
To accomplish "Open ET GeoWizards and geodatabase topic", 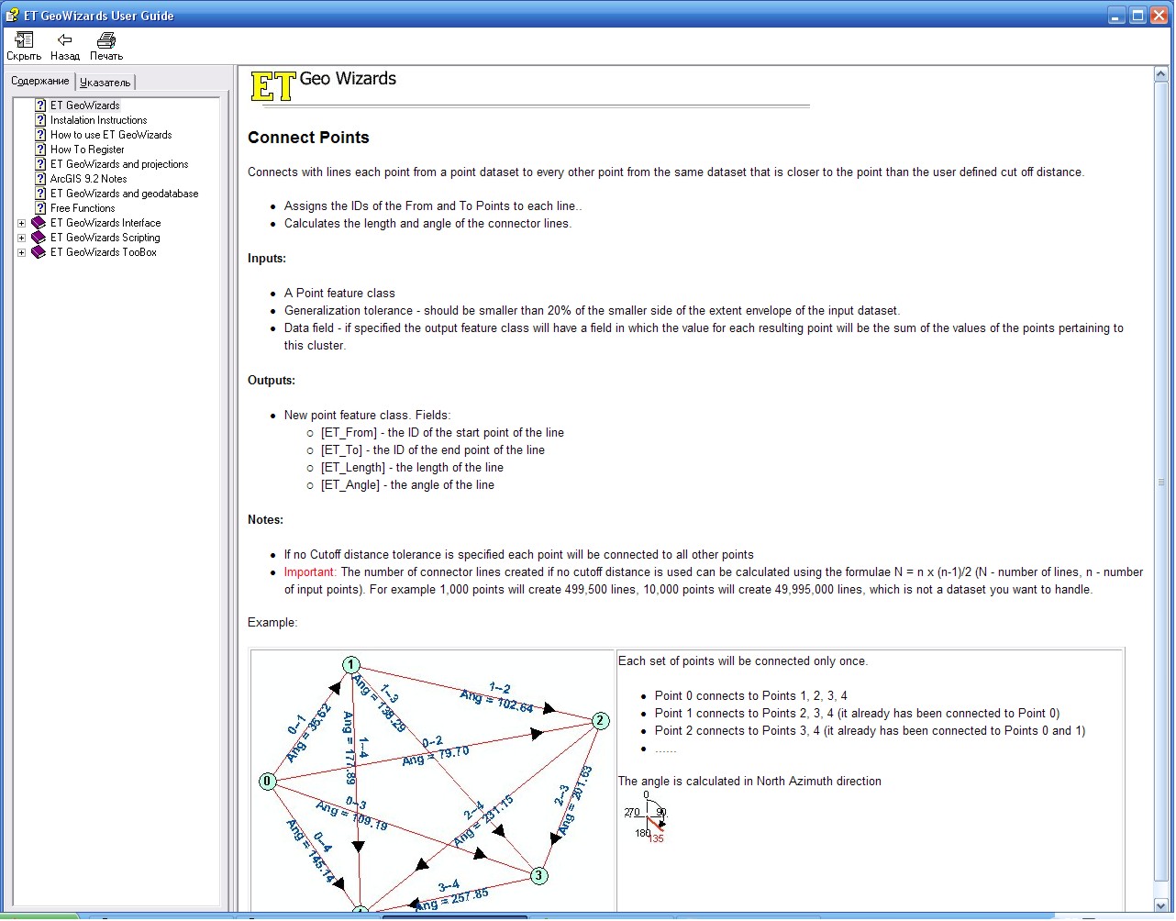I will (x=124, y=194).
